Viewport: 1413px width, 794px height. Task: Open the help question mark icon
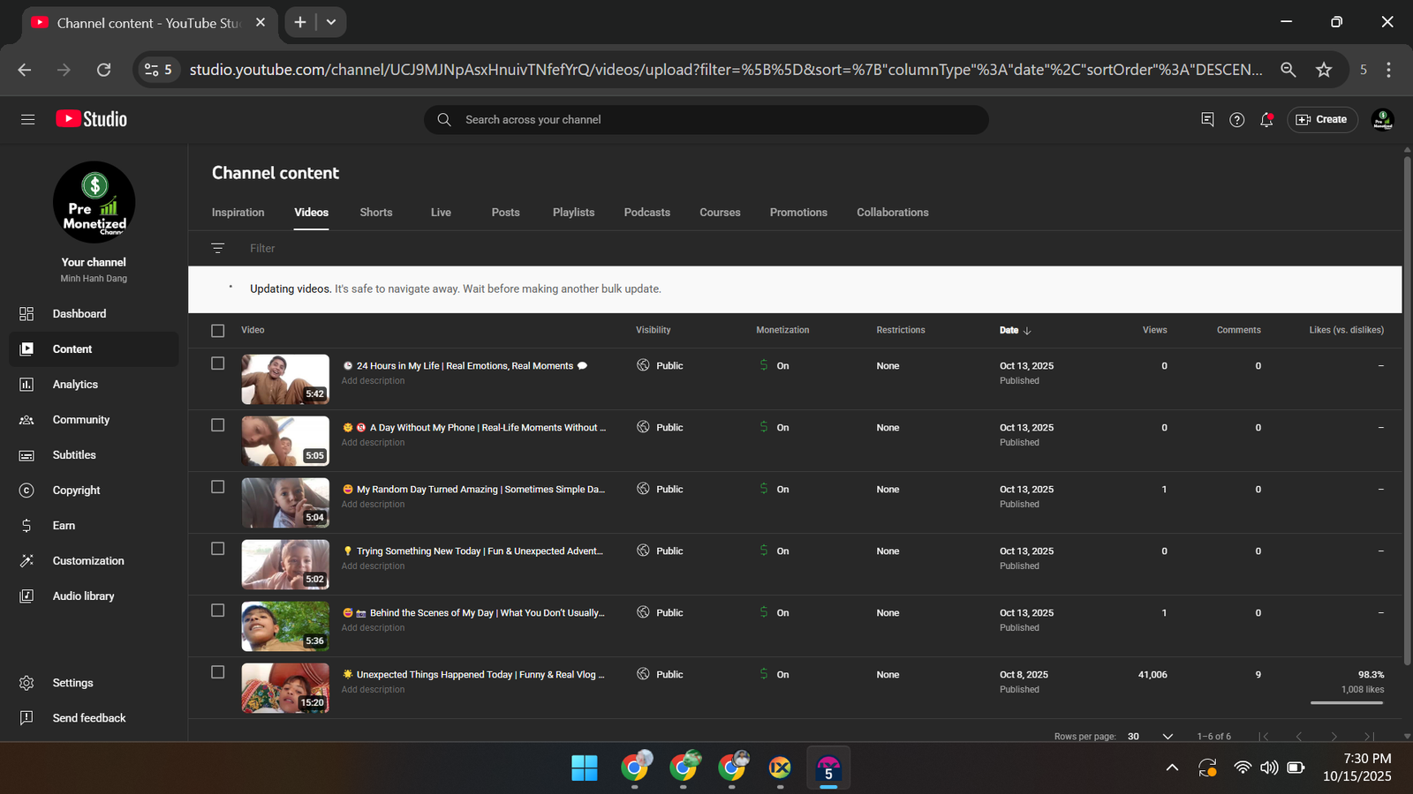tap(1236, 120)
